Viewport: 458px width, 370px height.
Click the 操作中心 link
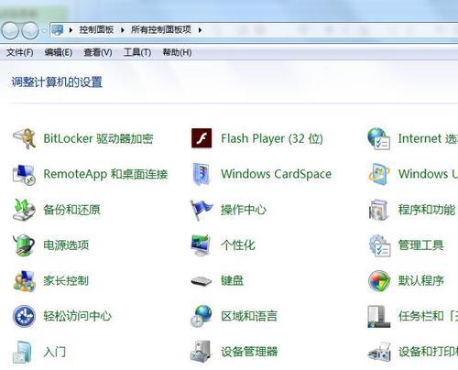[244, 210]
